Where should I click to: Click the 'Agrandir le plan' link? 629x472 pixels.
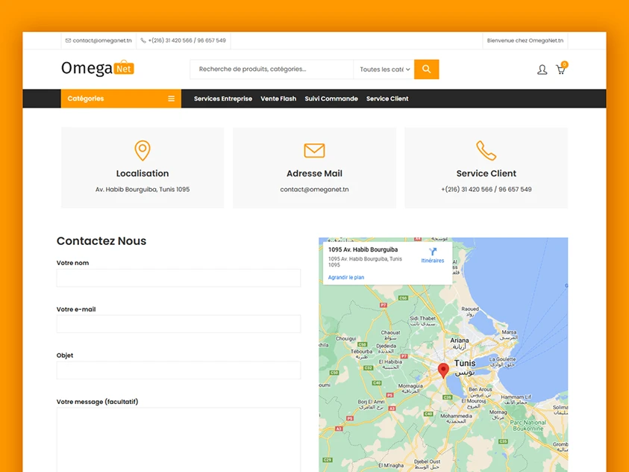click(x=346, y=277)
